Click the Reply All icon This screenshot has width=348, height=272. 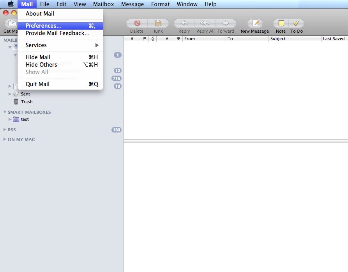coord(205,23)
